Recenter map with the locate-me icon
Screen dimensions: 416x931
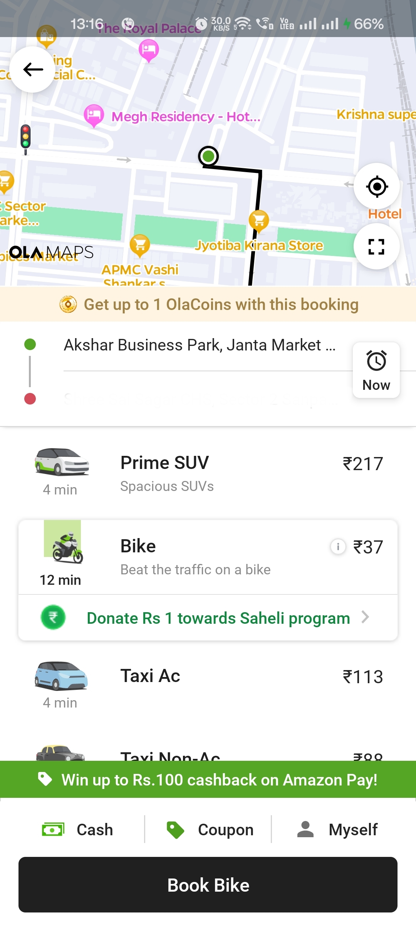[x=376, y=187]
